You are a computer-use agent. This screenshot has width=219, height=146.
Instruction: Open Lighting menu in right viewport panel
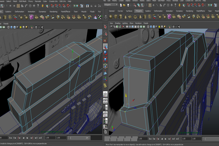(x=125, y=23)
